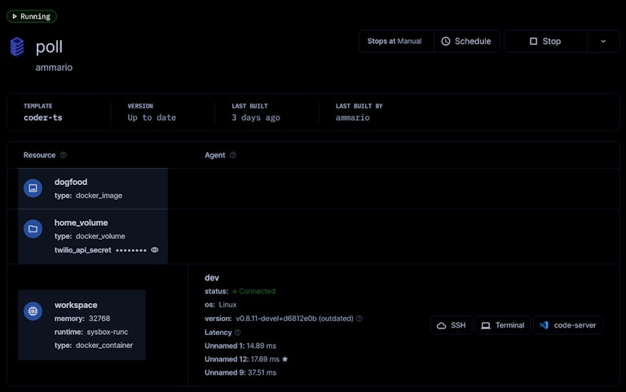Screen dimensions: 626x392
Task: Click the Unnamed 12 preferred latency star
Action: [x=285, y=359]
